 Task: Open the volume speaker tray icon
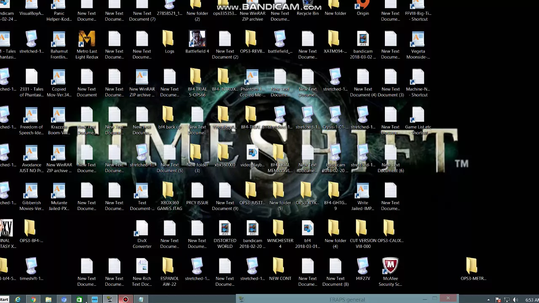[x=515, y=300]
